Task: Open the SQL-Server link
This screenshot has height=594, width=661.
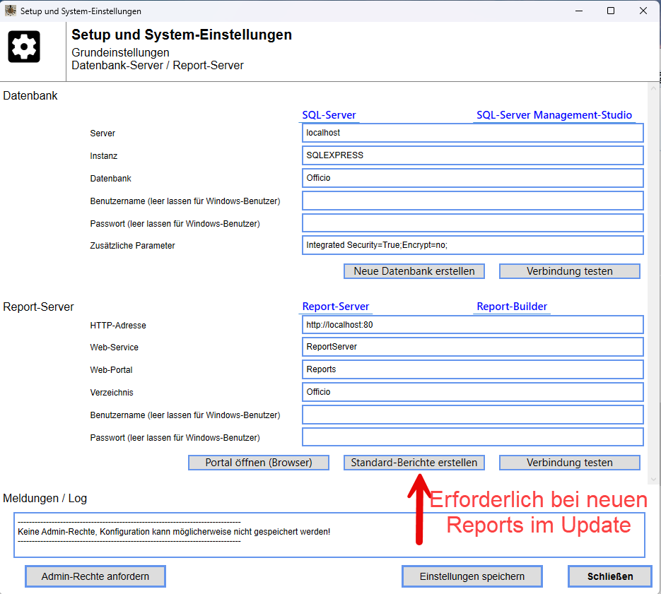Action: [329, 115]
